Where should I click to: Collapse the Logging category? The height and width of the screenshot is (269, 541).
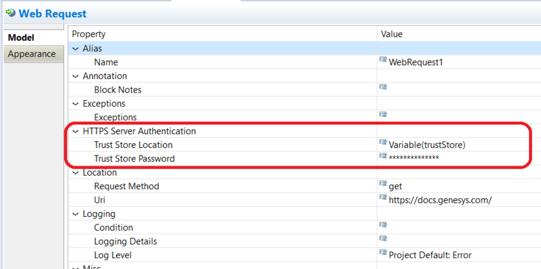coord(76,214)
